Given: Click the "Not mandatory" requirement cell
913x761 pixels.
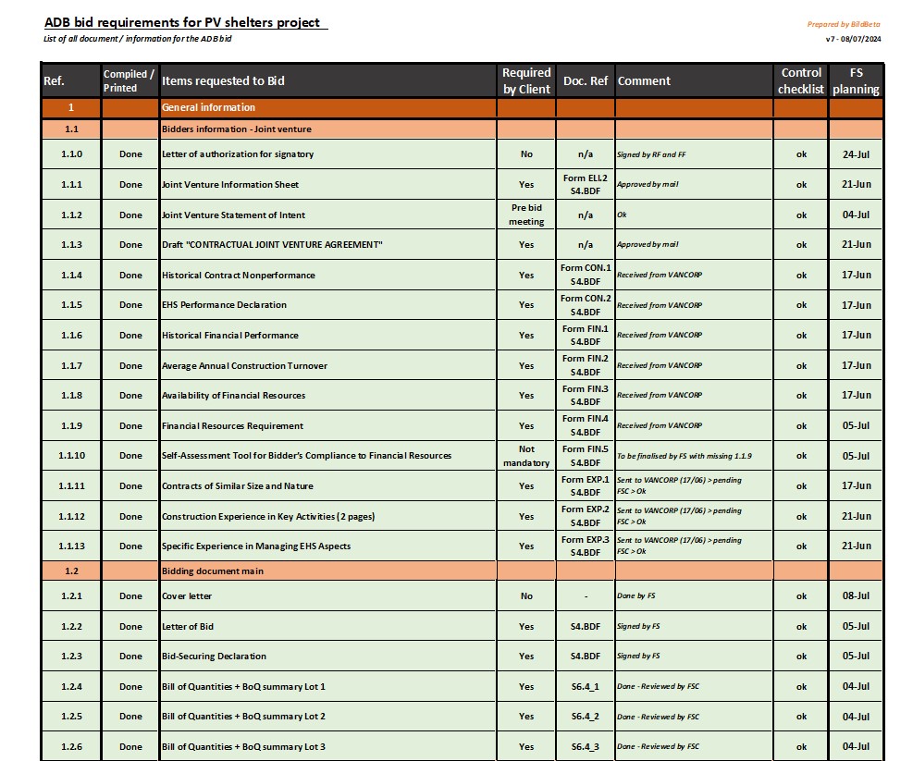Looking at the screenshot, I should pyautogui.click(x=526, y=456).
